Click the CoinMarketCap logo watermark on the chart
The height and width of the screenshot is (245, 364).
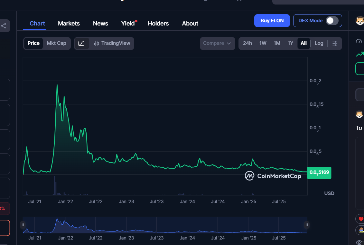(273, 176)
